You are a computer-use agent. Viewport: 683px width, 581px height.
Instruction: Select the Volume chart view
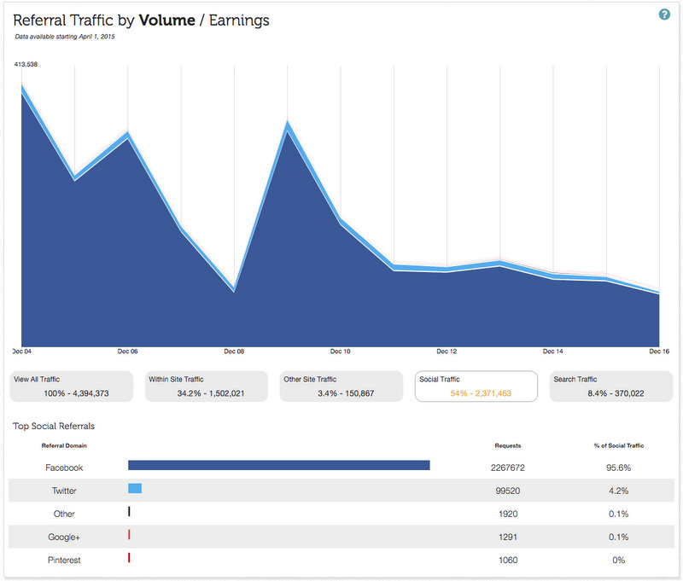click(166, 20)
